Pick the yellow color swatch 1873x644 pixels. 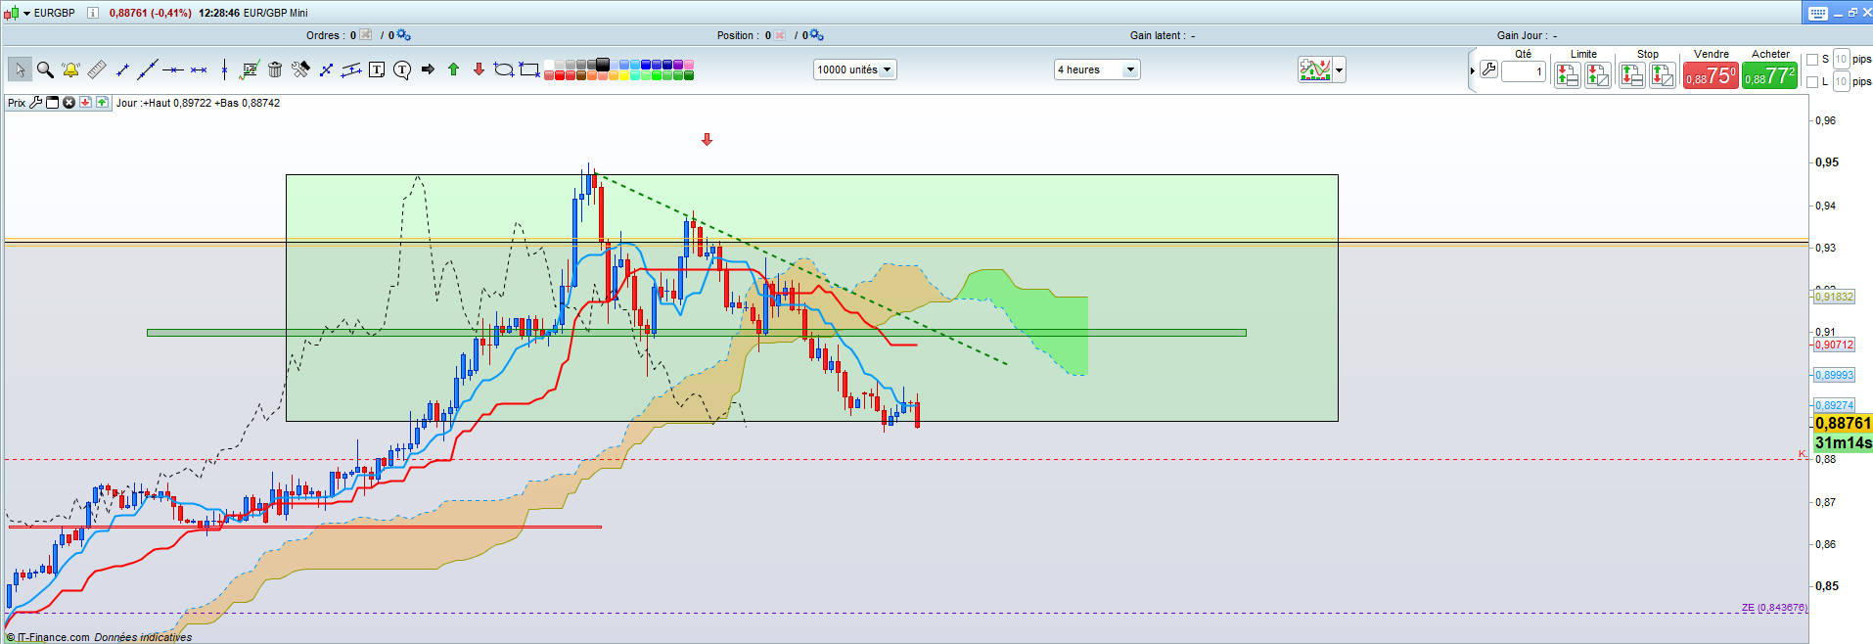[625, 74]
